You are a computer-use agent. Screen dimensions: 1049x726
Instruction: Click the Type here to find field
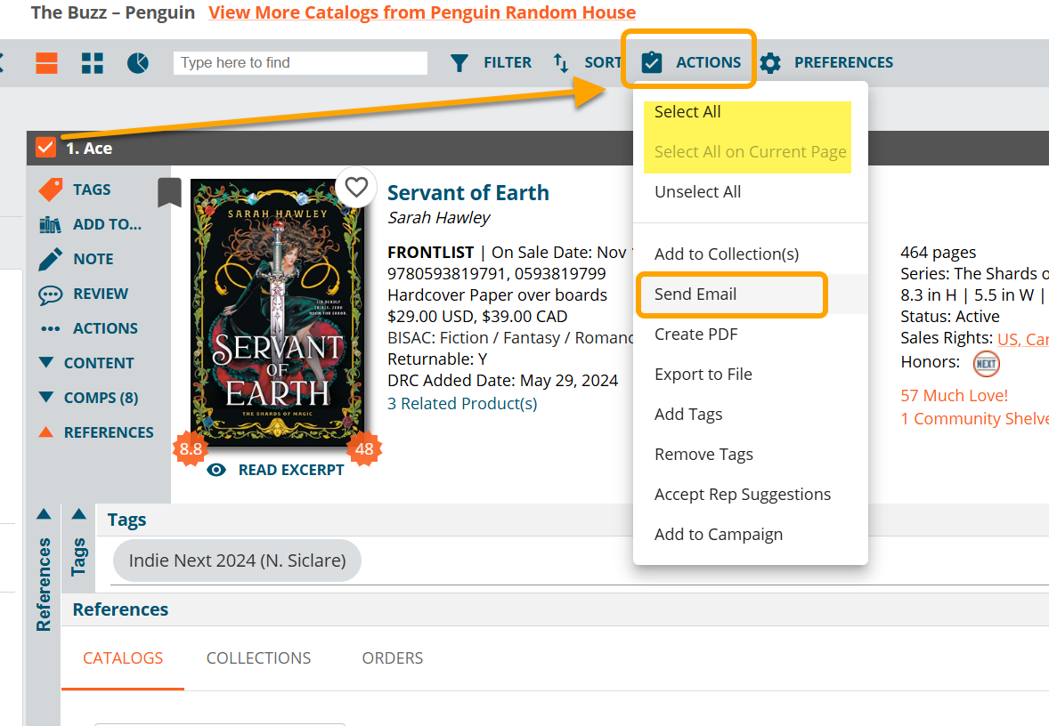300,63
